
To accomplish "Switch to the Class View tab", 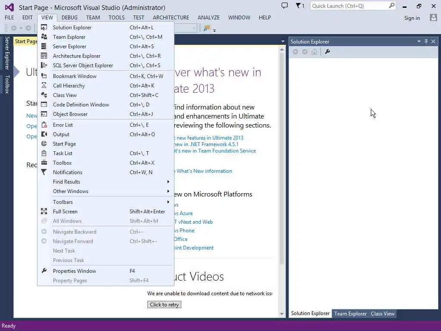I will (x=382, y=314).
